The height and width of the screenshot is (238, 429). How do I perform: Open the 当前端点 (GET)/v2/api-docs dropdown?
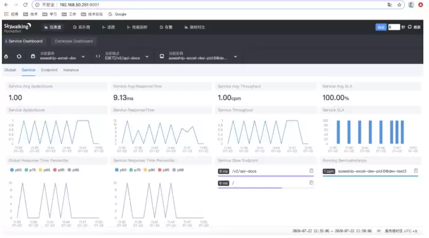pos(122,56)
